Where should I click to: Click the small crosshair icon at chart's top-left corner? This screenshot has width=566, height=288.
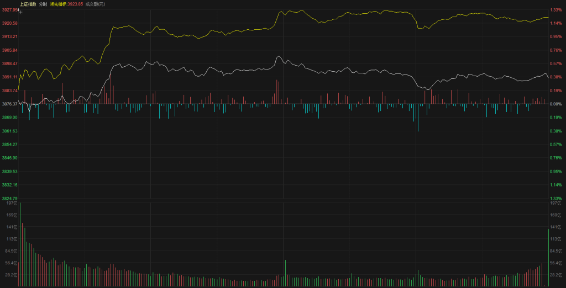coord(20,10)
